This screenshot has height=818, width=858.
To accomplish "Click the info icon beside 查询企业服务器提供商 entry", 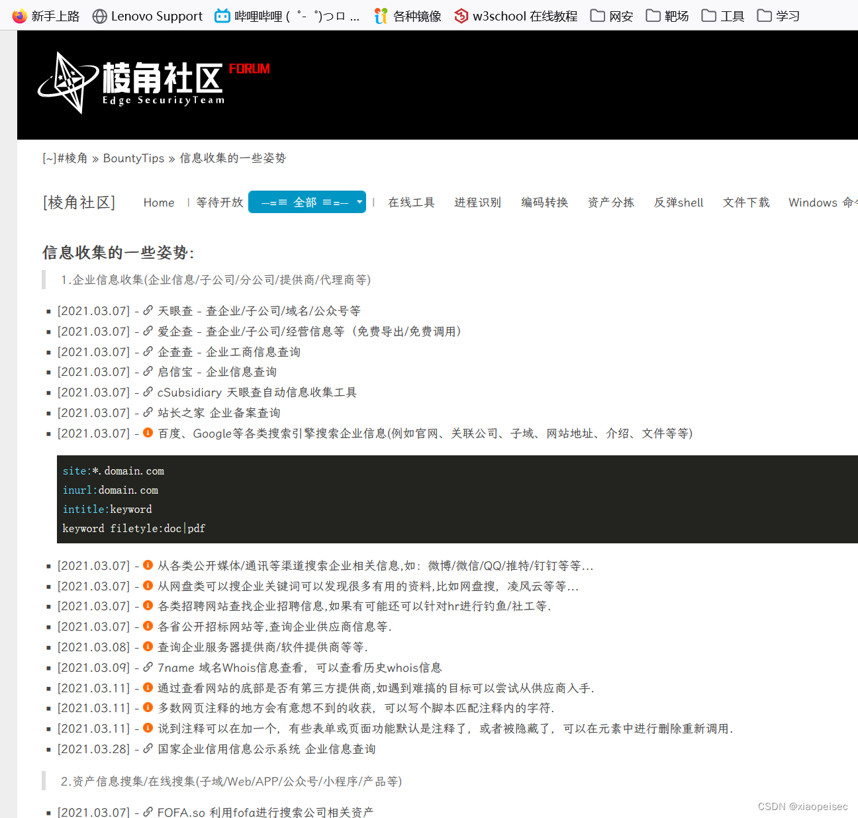I will point(147,647).
